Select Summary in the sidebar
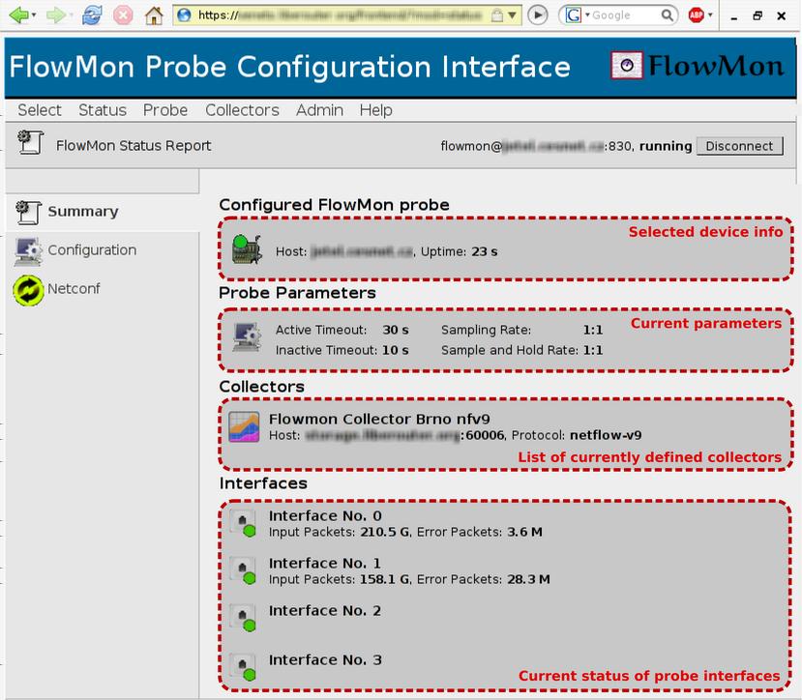802x700 pixels. click(83, 211)
